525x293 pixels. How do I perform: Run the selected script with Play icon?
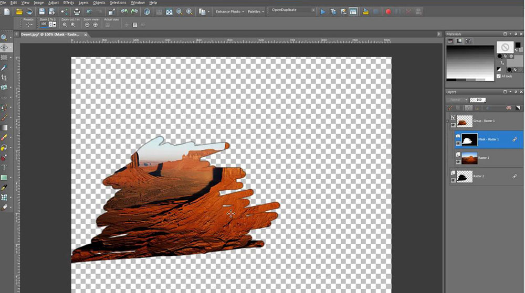pos(323,12)
